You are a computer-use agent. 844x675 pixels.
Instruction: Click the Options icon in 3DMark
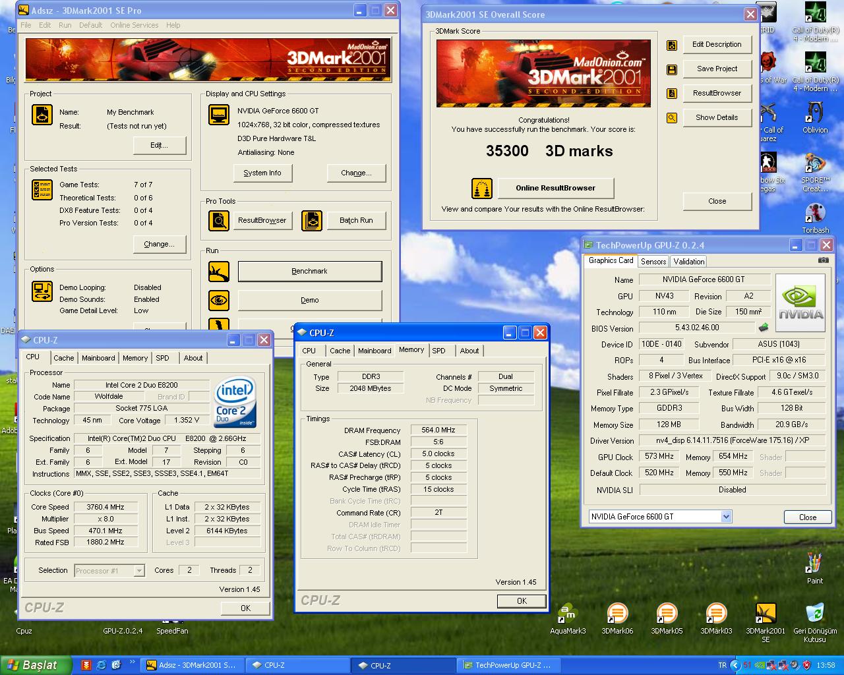(x=42, y=291)
